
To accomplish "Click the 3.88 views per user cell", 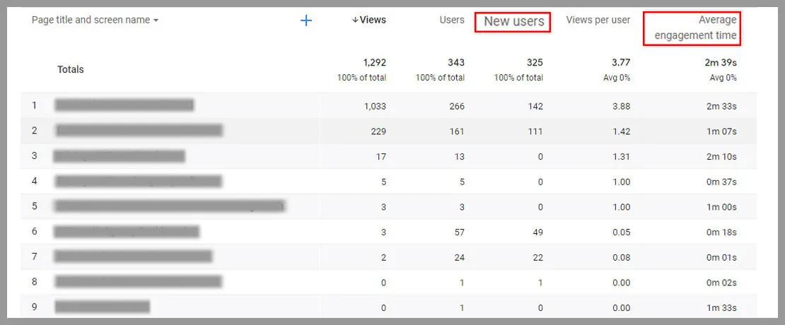I will pos(622,106).
